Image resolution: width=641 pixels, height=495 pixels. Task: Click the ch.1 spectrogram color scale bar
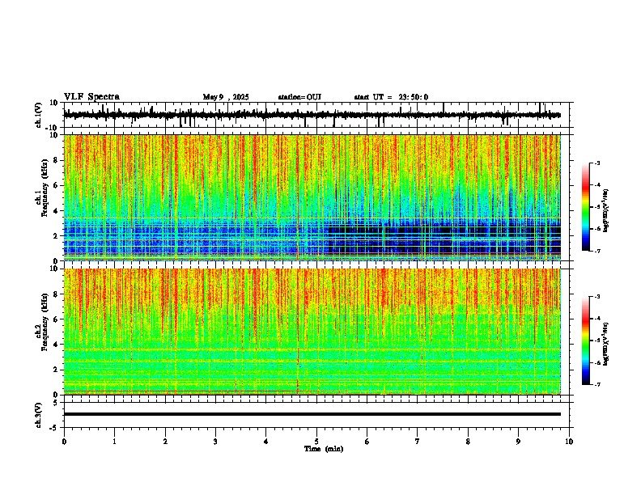click(585, 207)
